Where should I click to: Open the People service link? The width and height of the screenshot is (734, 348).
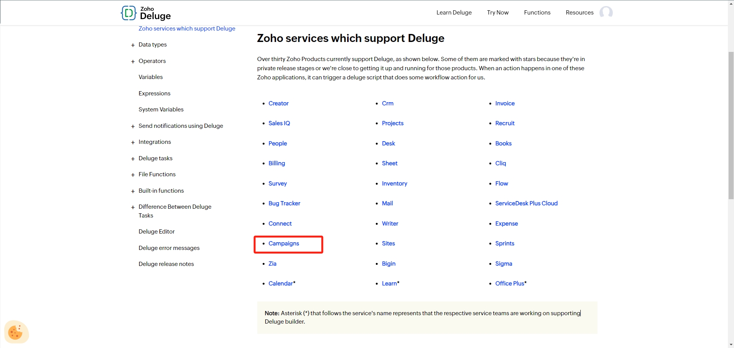(x=278, y=143)
